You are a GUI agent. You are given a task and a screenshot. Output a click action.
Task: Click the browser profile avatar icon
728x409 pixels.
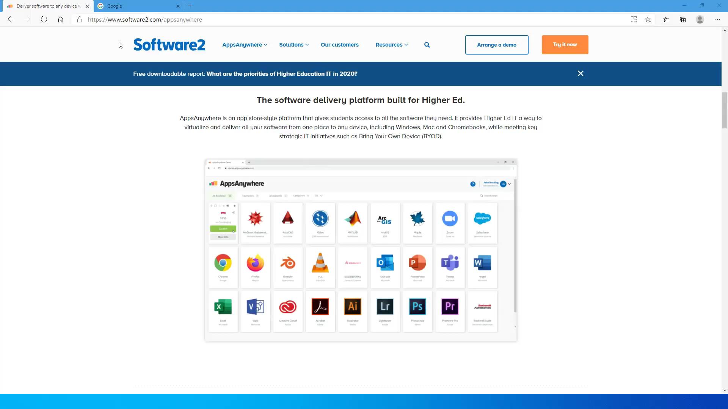click(x=700, y=19)
